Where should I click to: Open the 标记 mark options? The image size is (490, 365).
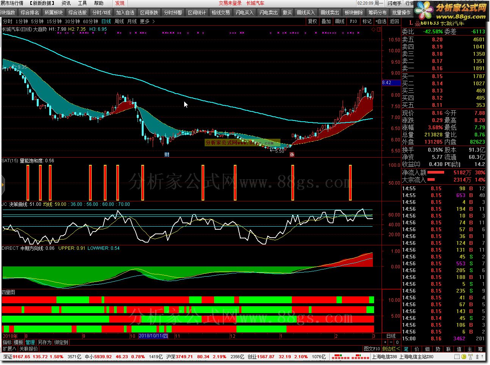(x=367, y=22)
